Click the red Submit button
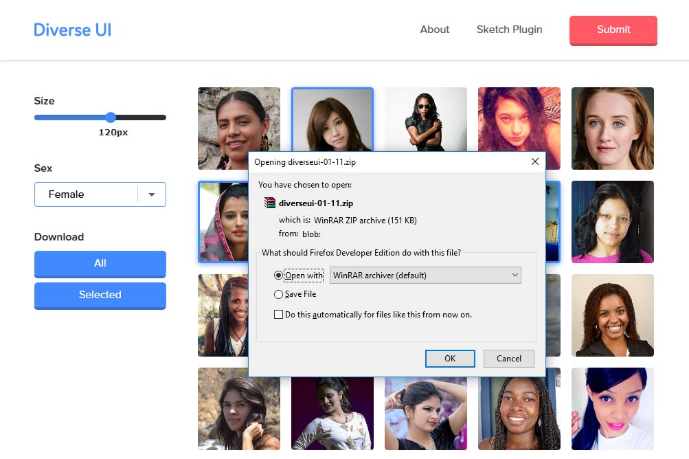This screenshot has height=459, width=689. point(613,30)
